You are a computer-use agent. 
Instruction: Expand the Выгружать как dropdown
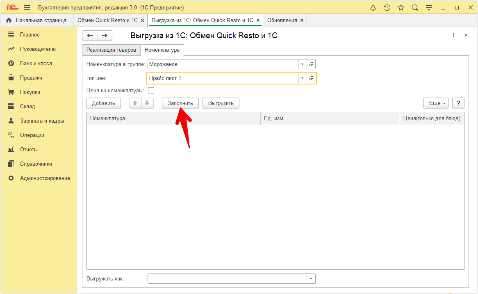coord(311,279)
